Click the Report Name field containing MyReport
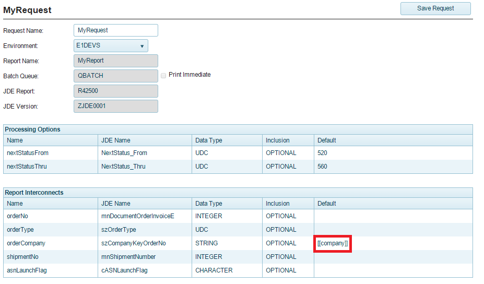 tap(115, 61)
